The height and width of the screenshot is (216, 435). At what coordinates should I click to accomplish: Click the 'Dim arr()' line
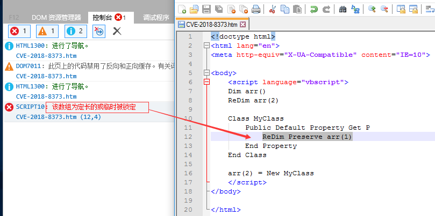[x=247, y=91]
